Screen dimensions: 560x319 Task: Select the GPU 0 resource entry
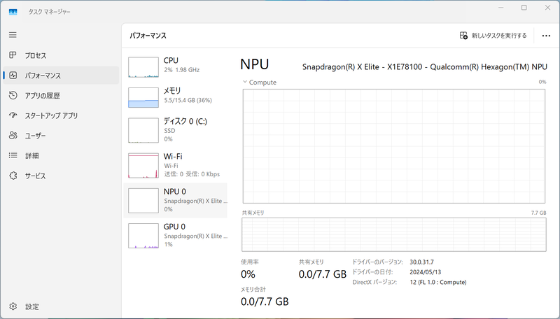point(143,236)
